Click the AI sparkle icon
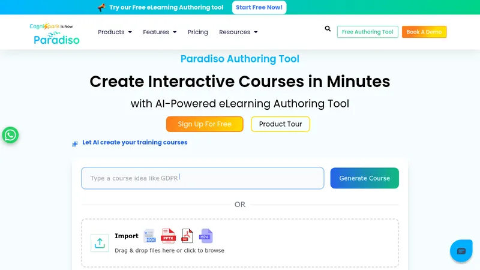Viewport: 480px width, 270px height. [x=75, y=143]
